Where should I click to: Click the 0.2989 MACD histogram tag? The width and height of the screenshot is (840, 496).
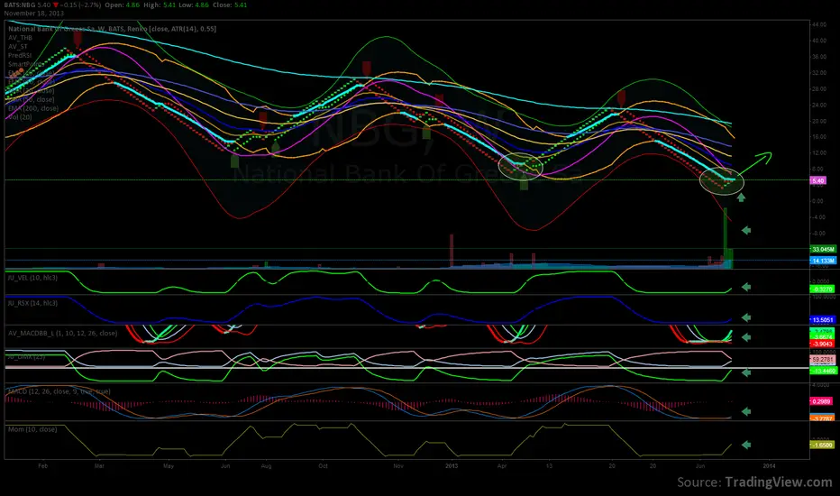(x=821, y=401)
